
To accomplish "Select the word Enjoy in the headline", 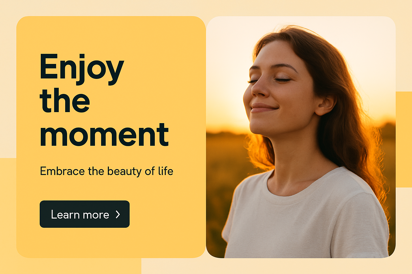I will (x=82, y=69).
